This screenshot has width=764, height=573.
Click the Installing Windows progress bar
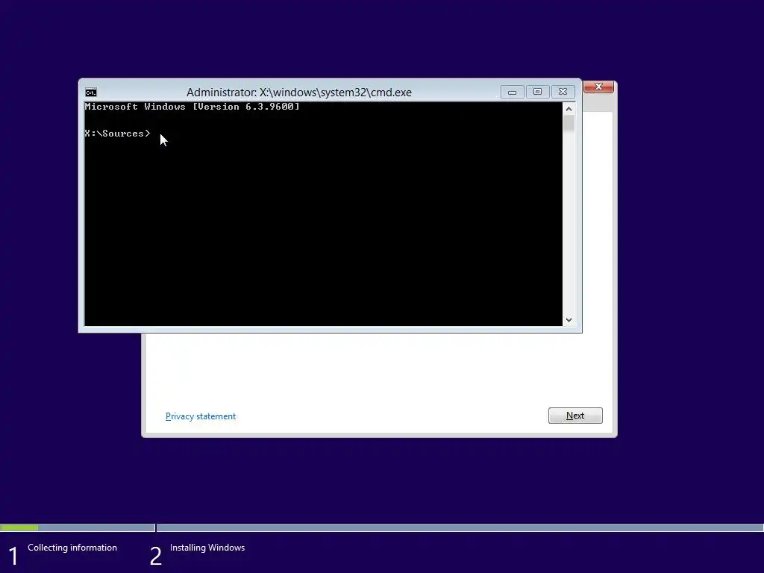[x=460, y=527]
